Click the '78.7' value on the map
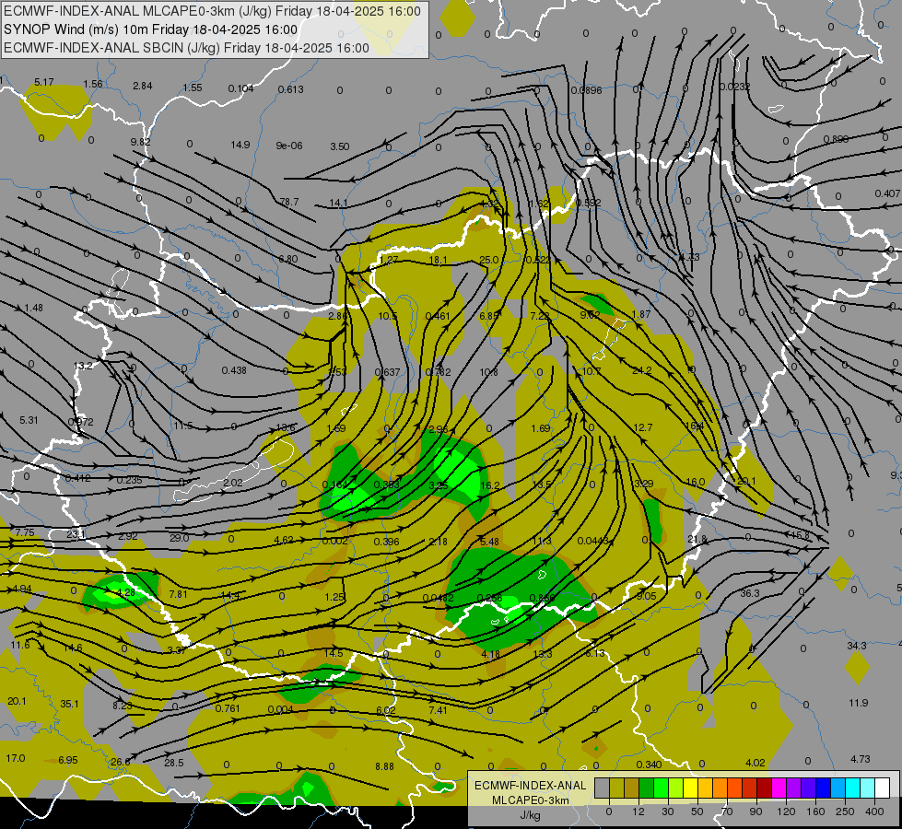The height and width of the screenshot is (829, 902). (289, 202)
